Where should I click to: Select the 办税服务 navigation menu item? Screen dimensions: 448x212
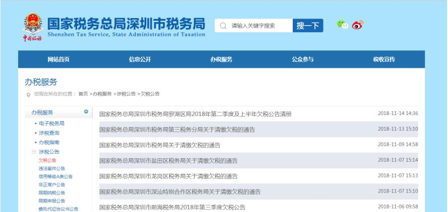221,60
